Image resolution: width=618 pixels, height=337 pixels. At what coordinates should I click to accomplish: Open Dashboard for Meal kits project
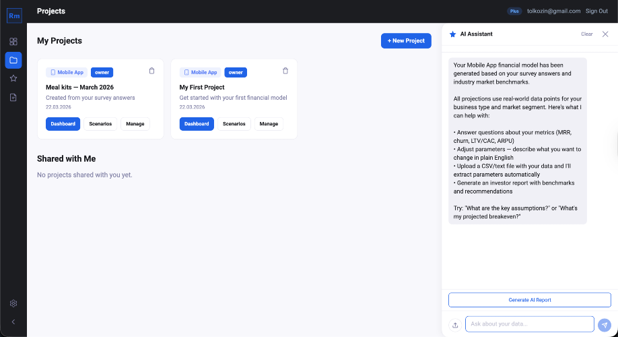[63, 124]
